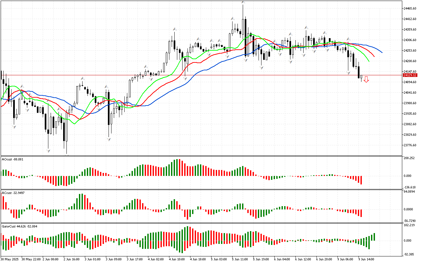Select the right end of the green Alligator line

click(x=368, y=61)
